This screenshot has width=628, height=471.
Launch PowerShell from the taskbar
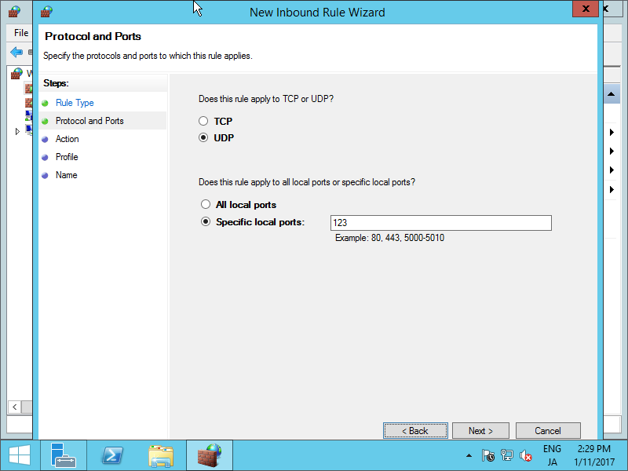coord(112,455)
